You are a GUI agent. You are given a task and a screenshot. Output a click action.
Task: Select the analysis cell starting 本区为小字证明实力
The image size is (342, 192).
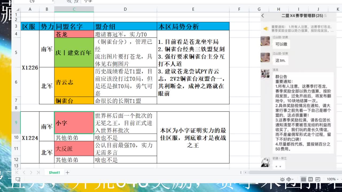tap(193, 138)
